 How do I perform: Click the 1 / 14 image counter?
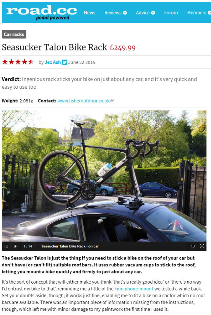(x=28, y=246)
